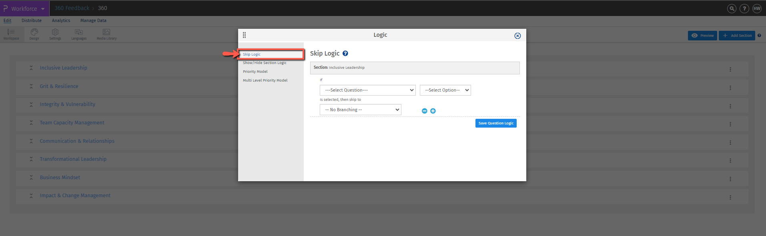Collapse the Grit & Resilience section
The height and width of the screenshot is (236, 766).
pyautogui.click(x=31, y=86)
